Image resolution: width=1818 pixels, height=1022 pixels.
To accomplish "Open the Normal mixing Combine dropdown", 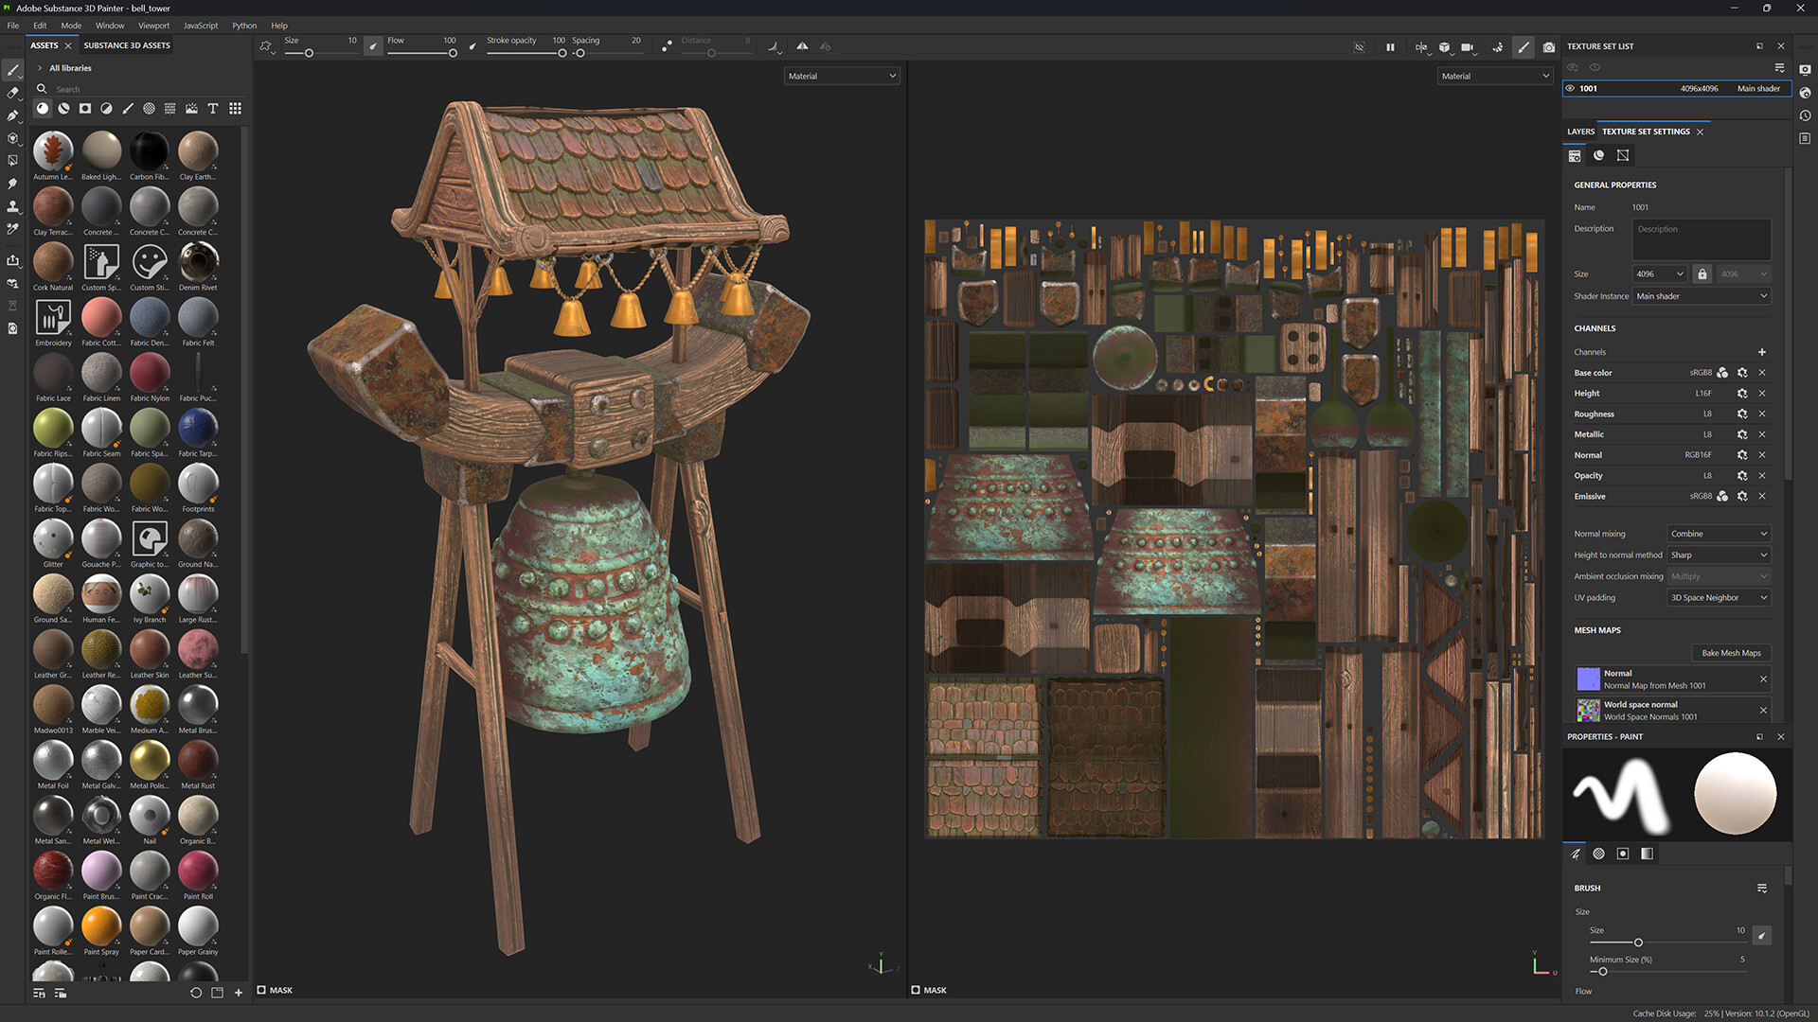I will pos(1718,534).
